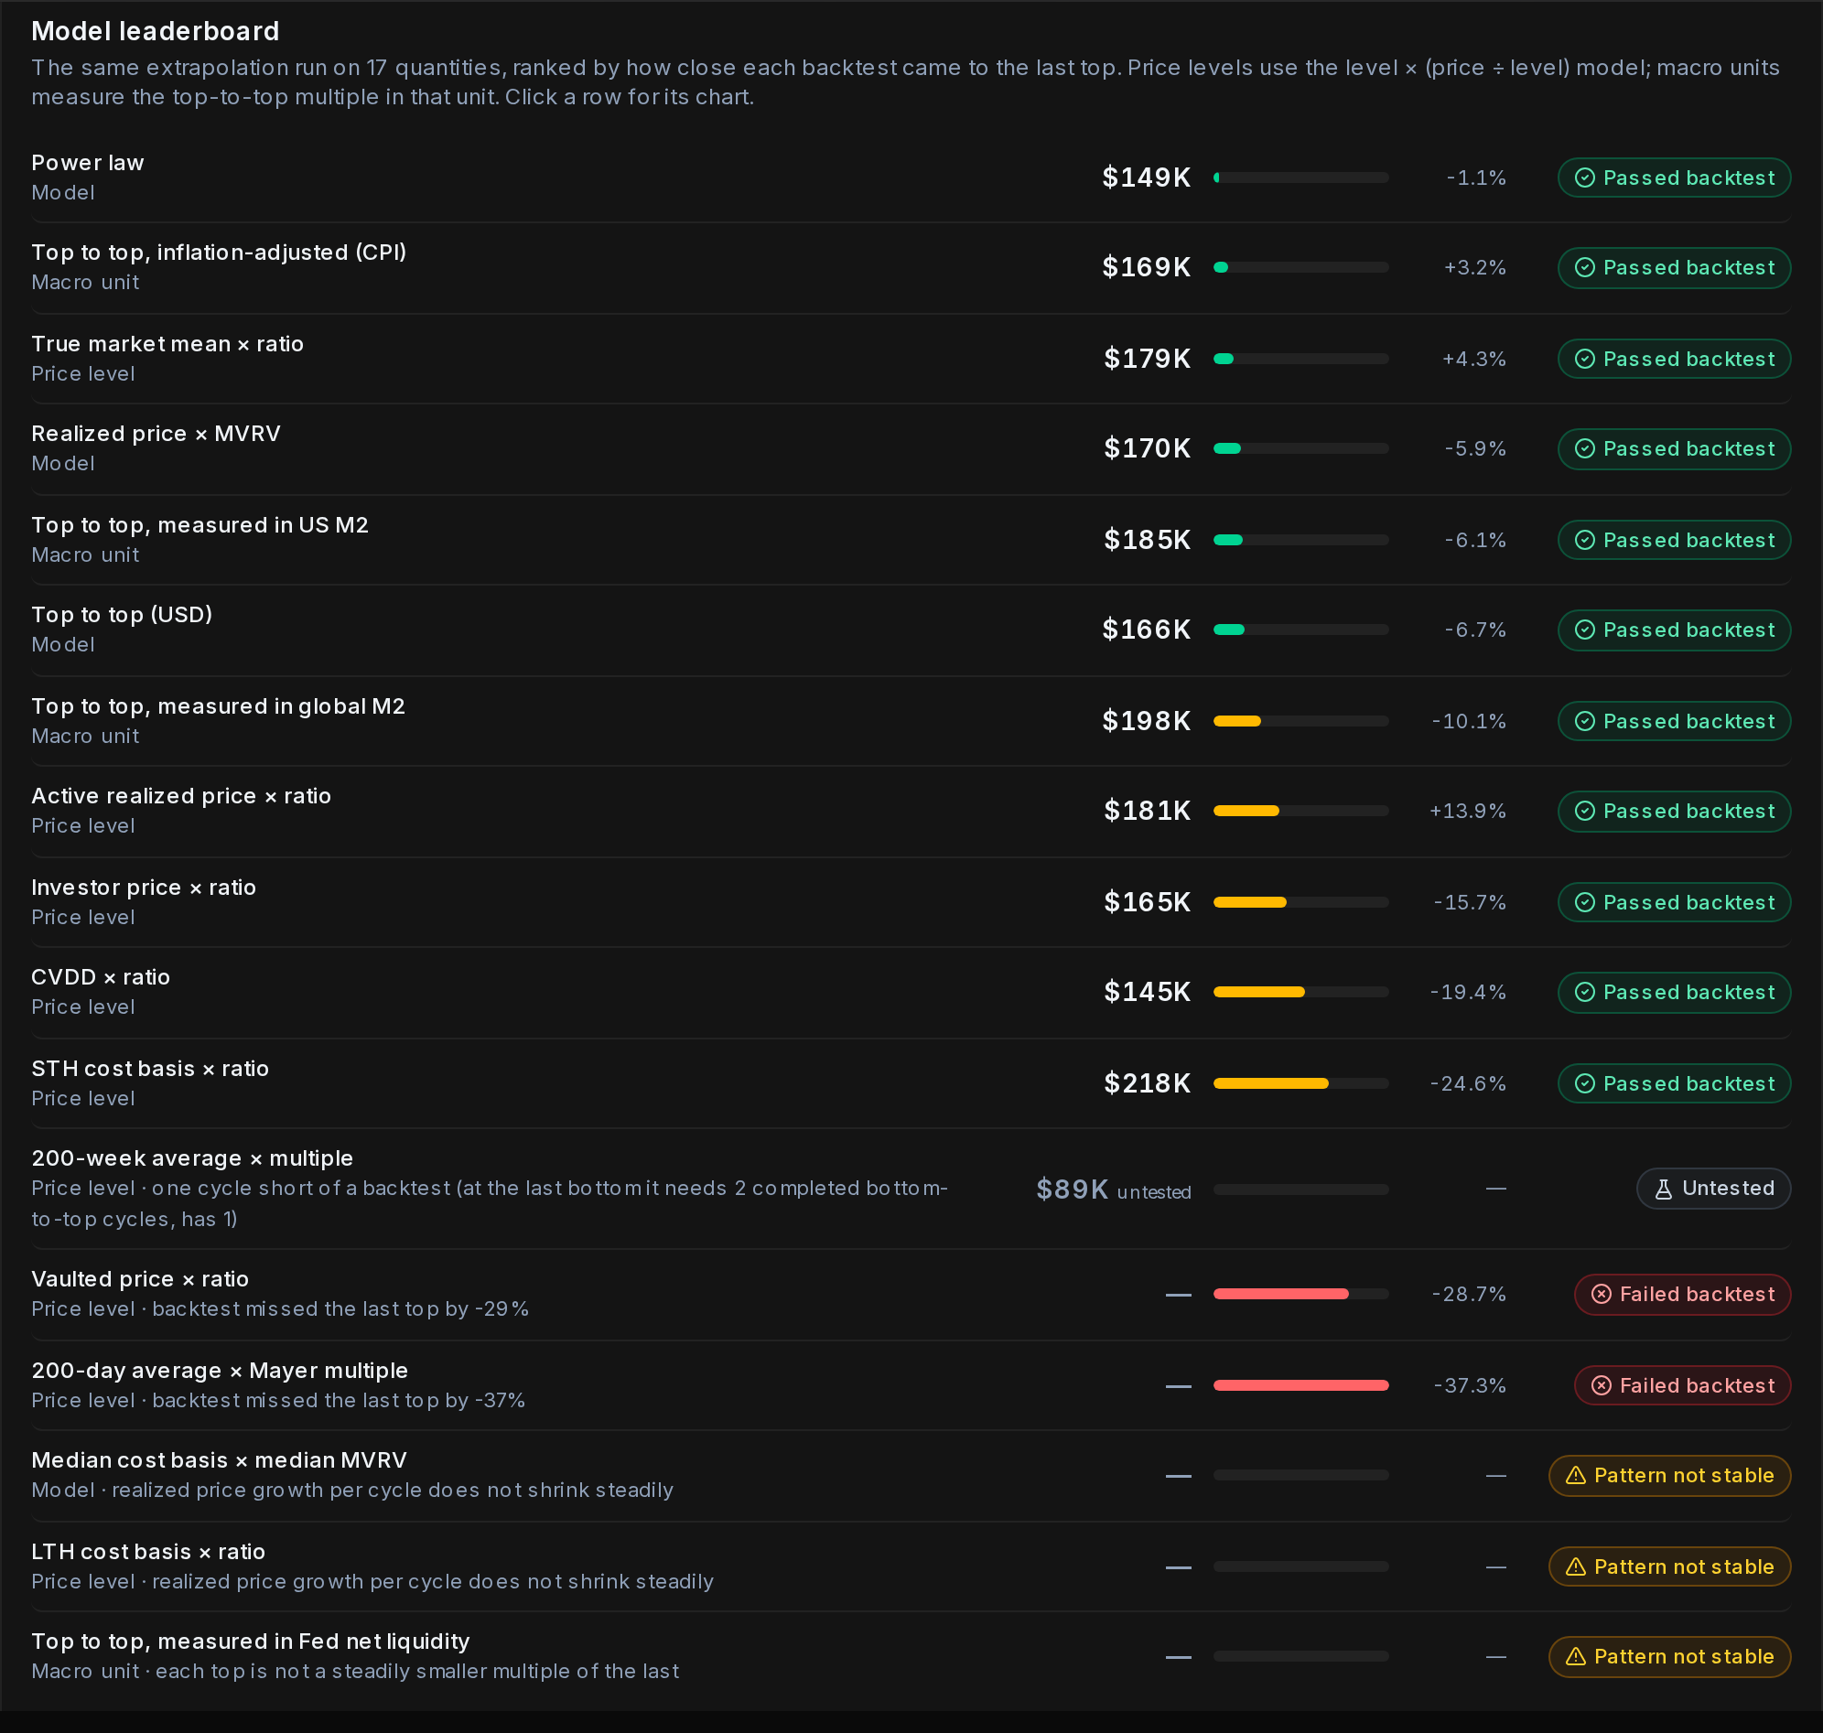Viewport: 1823px width, 1733px height.
Task: Click the -37.3% 200-day average error
Action: 1469,1384
